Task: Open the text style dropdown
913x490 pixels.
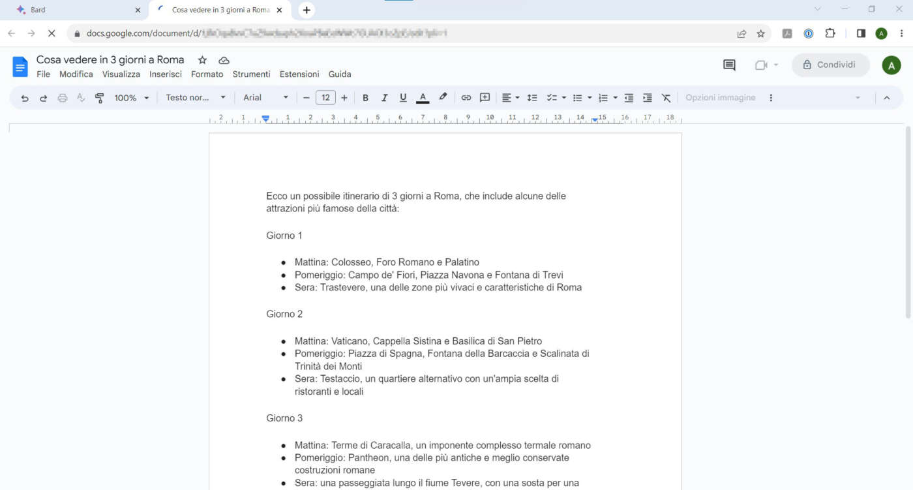Action: tap(195, 98)
